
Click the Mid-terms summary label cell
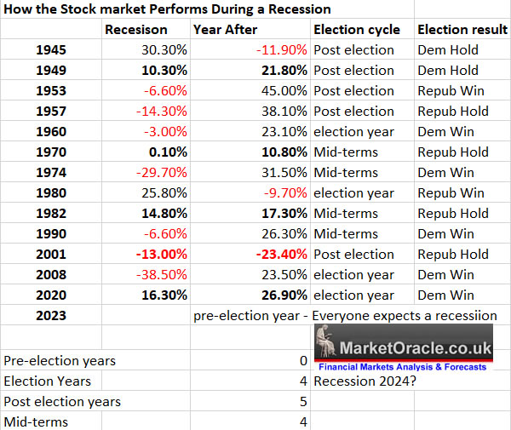(36, 421)
